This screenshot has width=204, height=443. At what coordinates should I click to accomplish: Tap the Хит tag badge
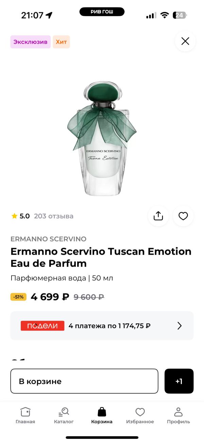(x=61, y=42)
